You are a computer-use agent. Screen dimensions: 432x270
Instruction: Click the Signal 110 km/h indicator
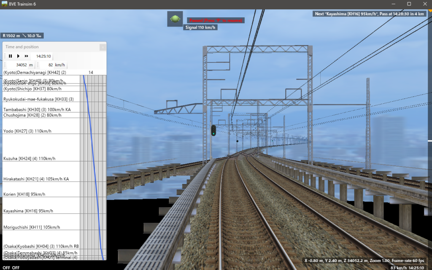click(200, 27)
